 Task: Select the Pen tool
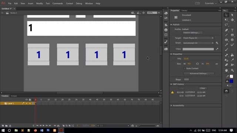[x=226, y=30]
